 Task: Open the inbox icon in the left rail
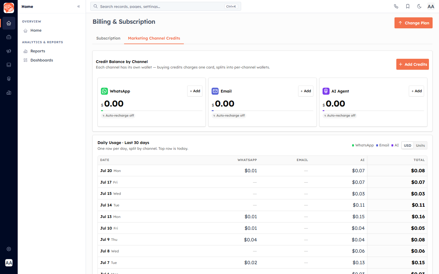[x=9, y=65]
